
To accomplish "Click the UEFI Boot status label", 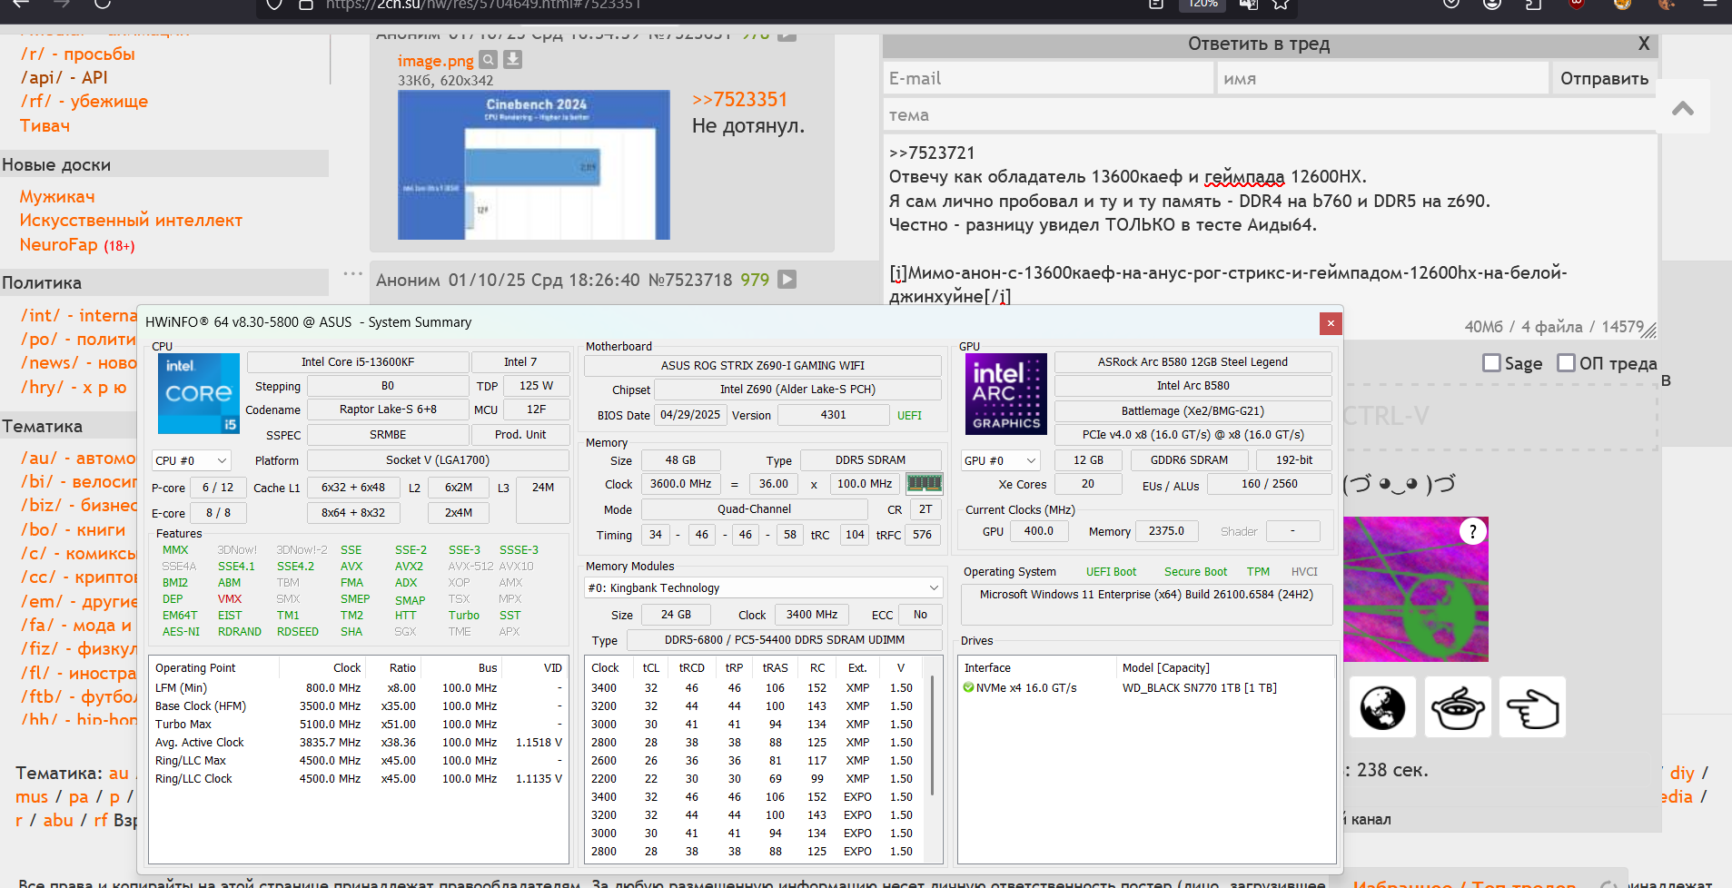I will (x=1111, y=571).
